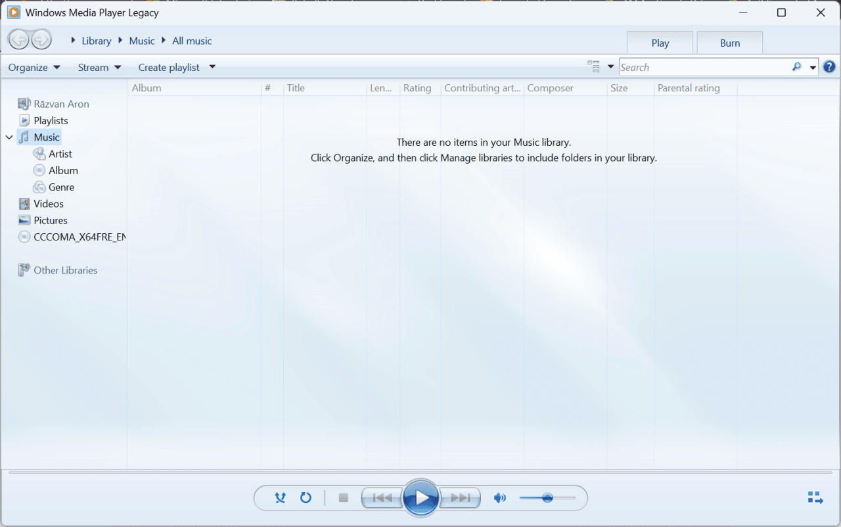
Task: Open the Organize dropdown menu
Action: 34,67
